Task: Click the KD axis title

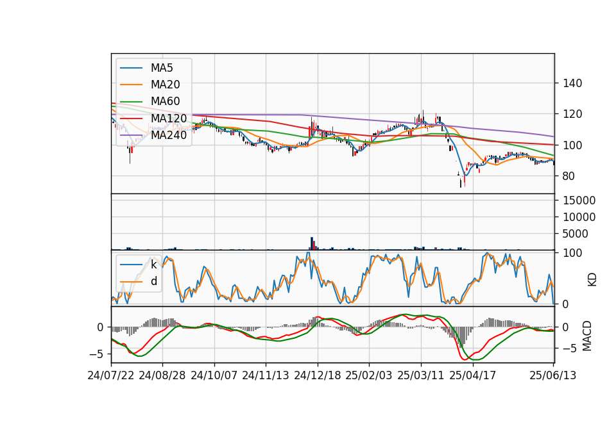Action: tap(592, 280)
